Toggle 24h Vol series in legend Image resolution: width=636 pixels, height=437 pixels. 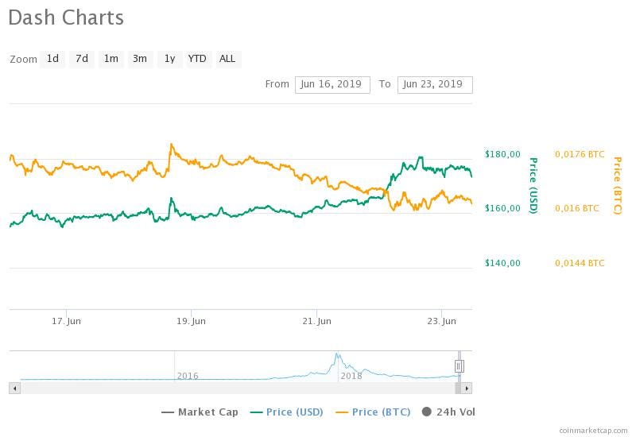[x=448, y=412]
